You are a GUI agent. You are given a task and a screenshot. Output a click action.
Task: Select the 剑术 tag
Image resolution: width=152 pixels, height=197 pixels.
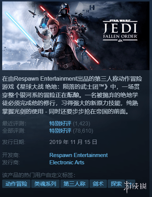pos(98,184)
